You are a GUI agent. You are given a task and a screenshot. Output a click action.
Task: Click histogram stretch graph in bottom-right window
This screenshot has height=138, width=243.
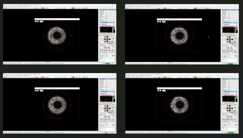228,99
